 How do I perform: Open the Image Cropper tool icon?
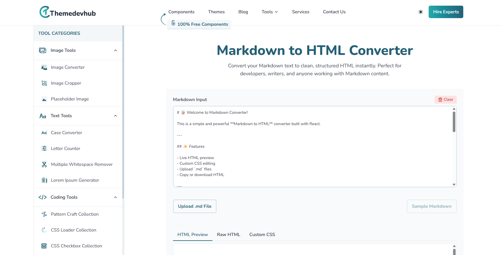(x=44, y=83)
